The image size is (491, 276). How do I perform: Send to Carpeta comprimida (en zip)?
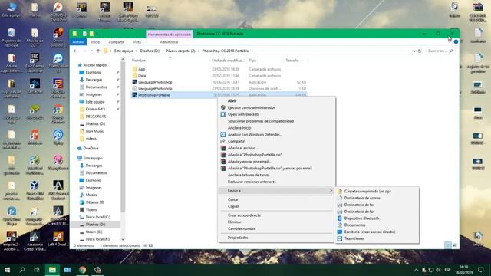367,191
